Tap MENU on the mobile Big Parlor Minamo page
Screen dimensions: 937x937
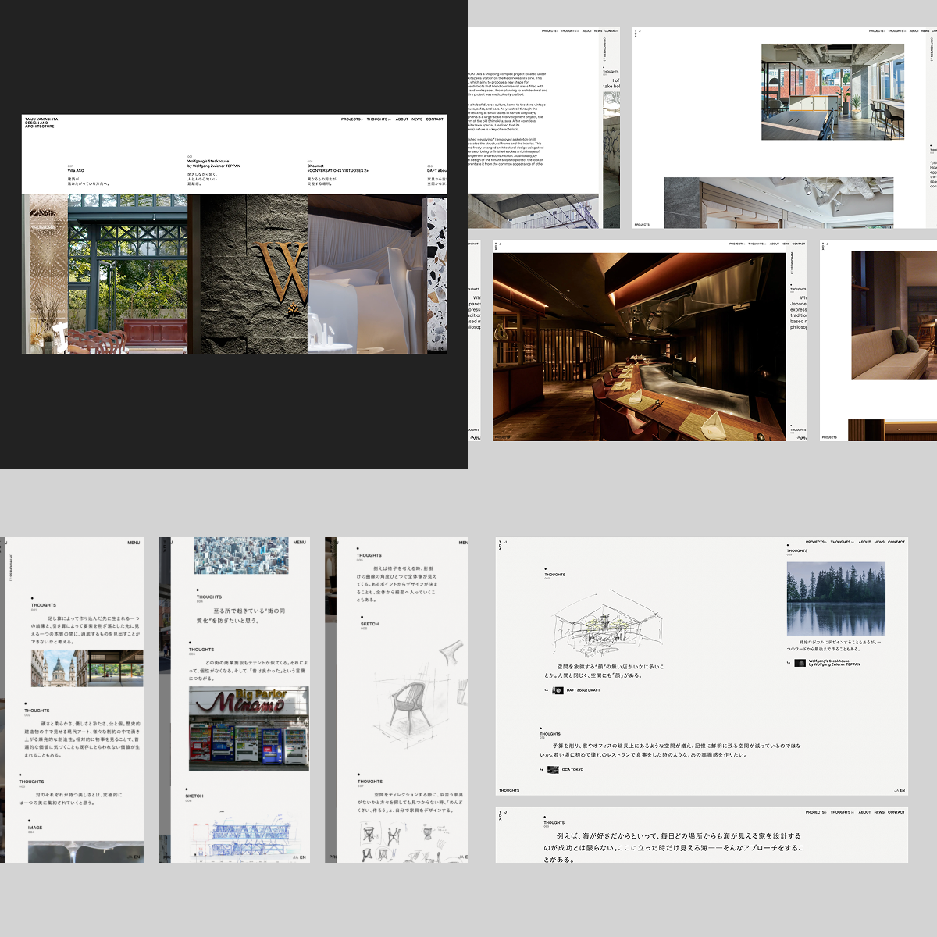point(300,542)
